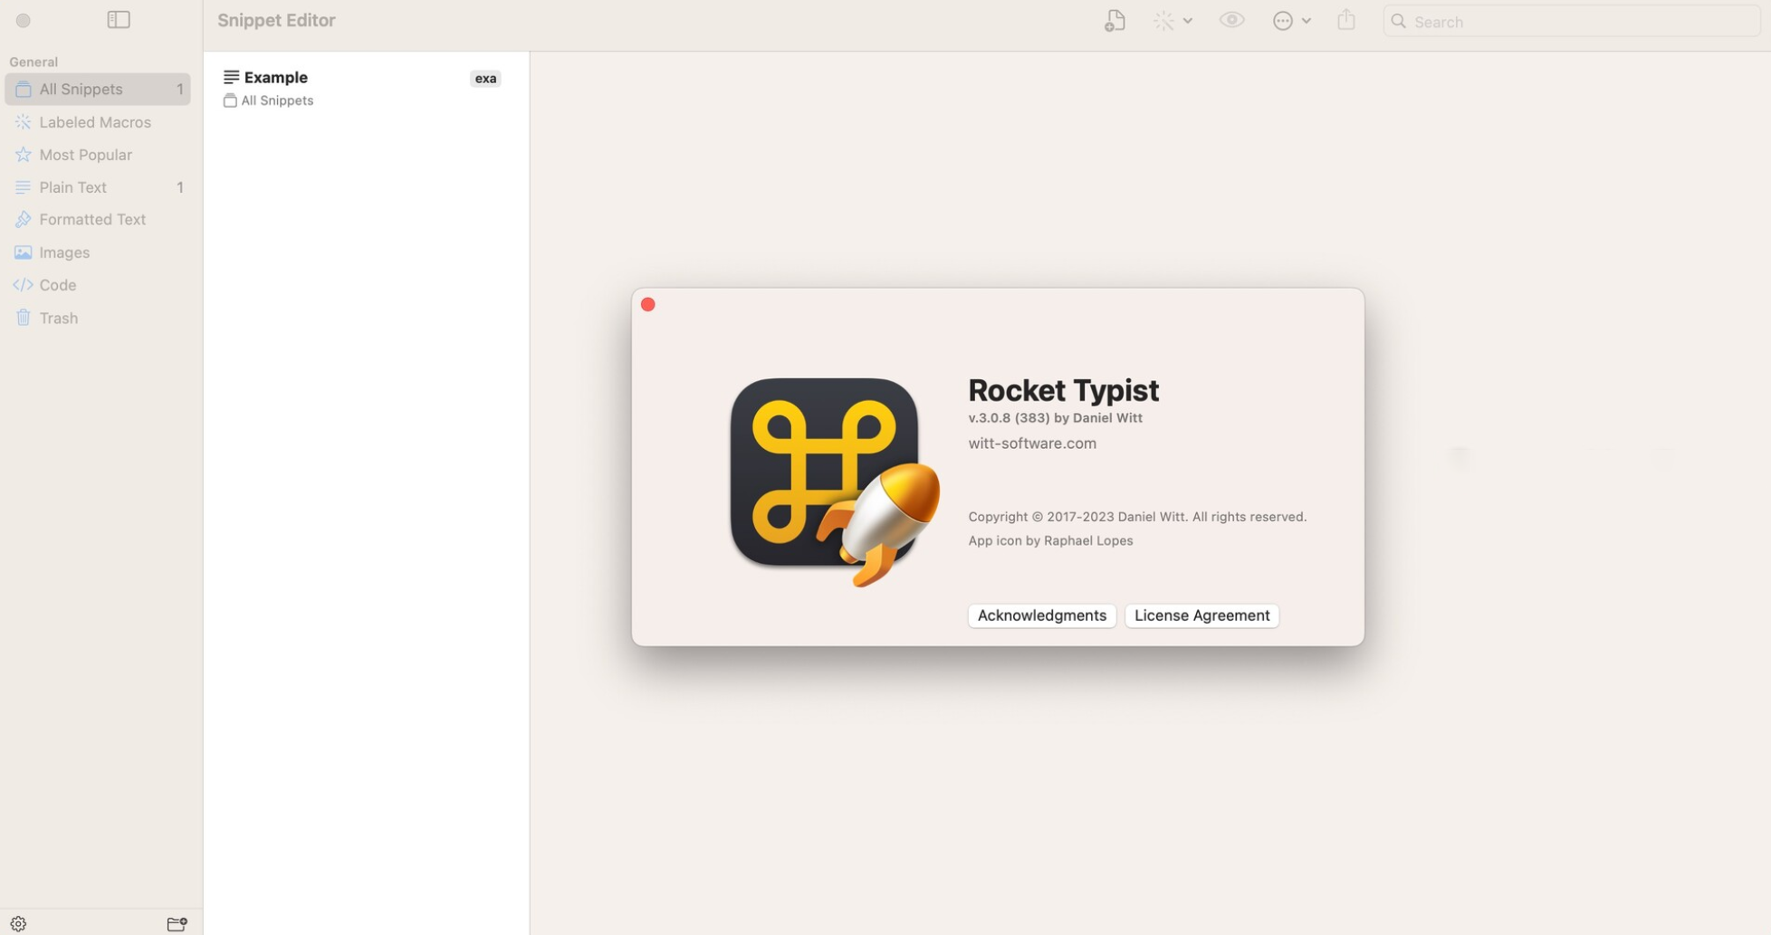The width and height of the screenshot is (1771, 935).
Task: Click the copyright 2017-2023 text
Action: click(1137, 517)
